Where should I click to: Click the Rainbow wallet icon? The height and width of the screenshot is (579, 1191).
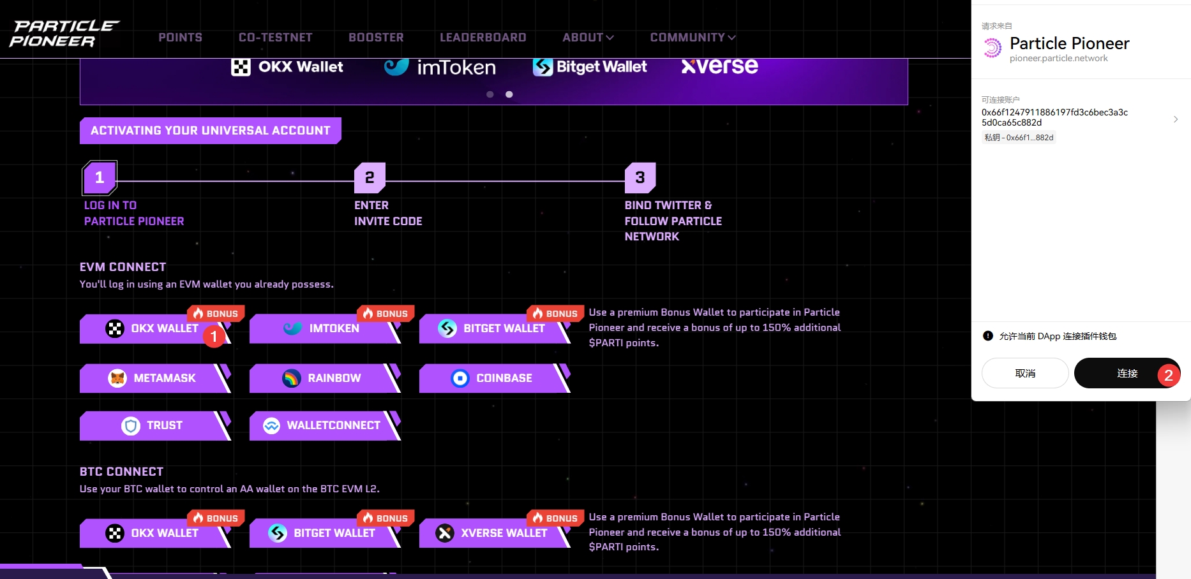(x=292, y=378)
